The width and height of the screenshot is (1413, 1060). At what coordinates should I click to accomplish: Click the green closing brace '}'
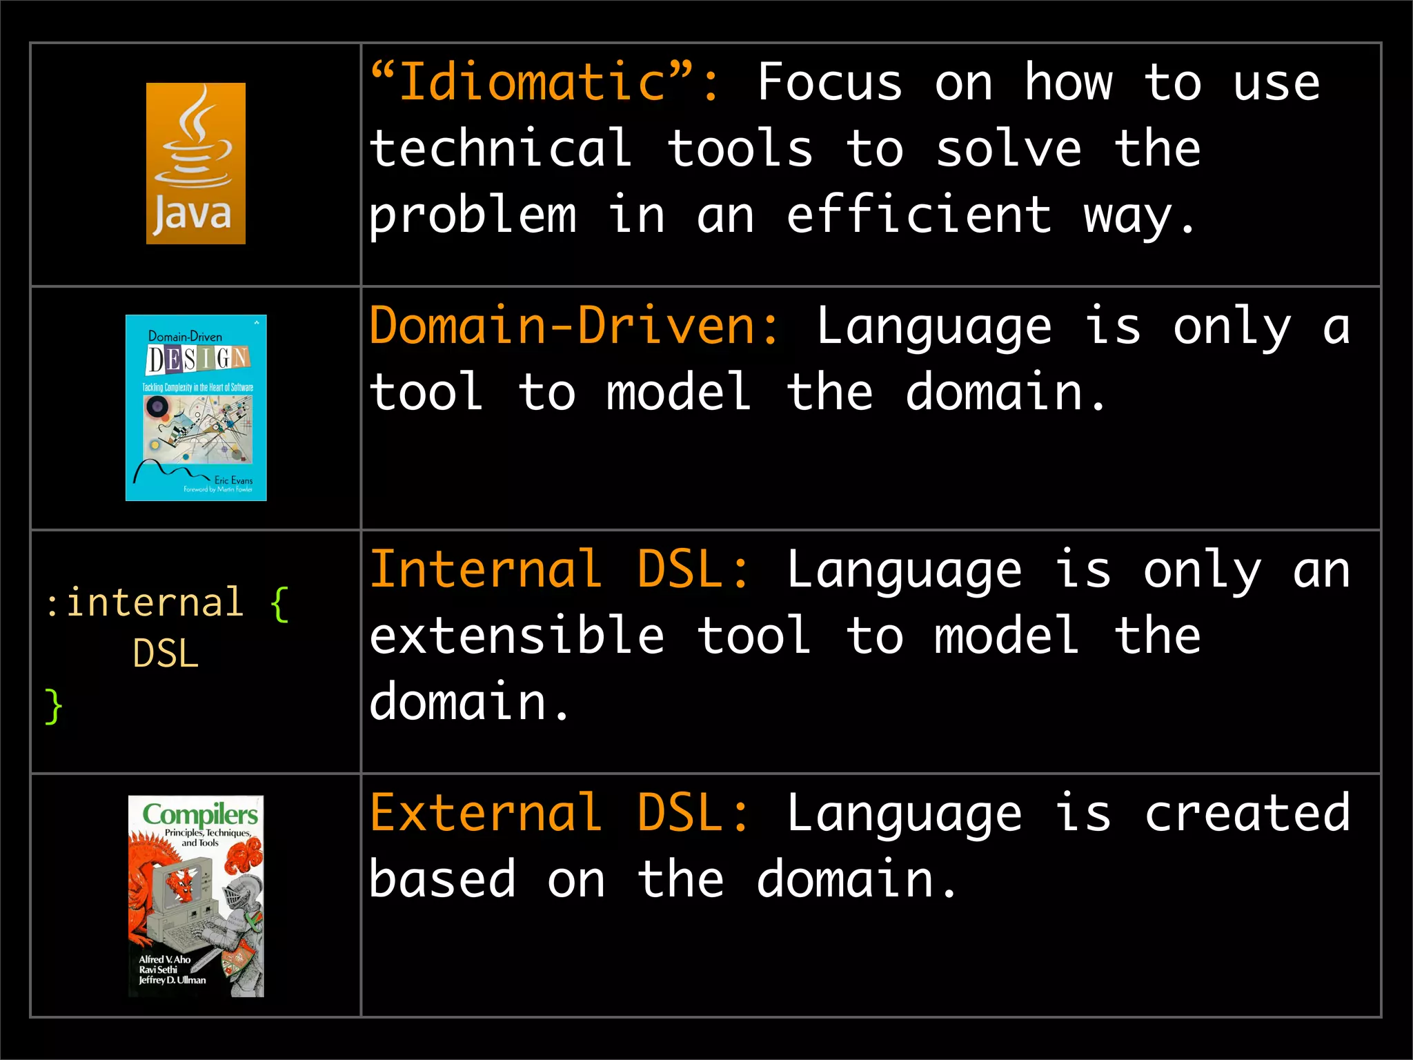[54, 706]
